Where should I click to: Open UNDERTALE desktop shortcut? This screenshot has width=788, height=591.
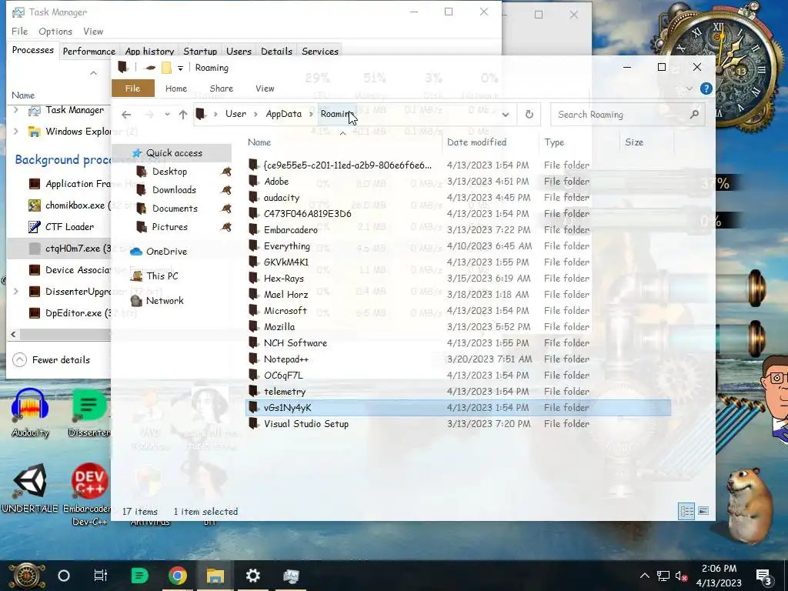click(x=30, y=487)
